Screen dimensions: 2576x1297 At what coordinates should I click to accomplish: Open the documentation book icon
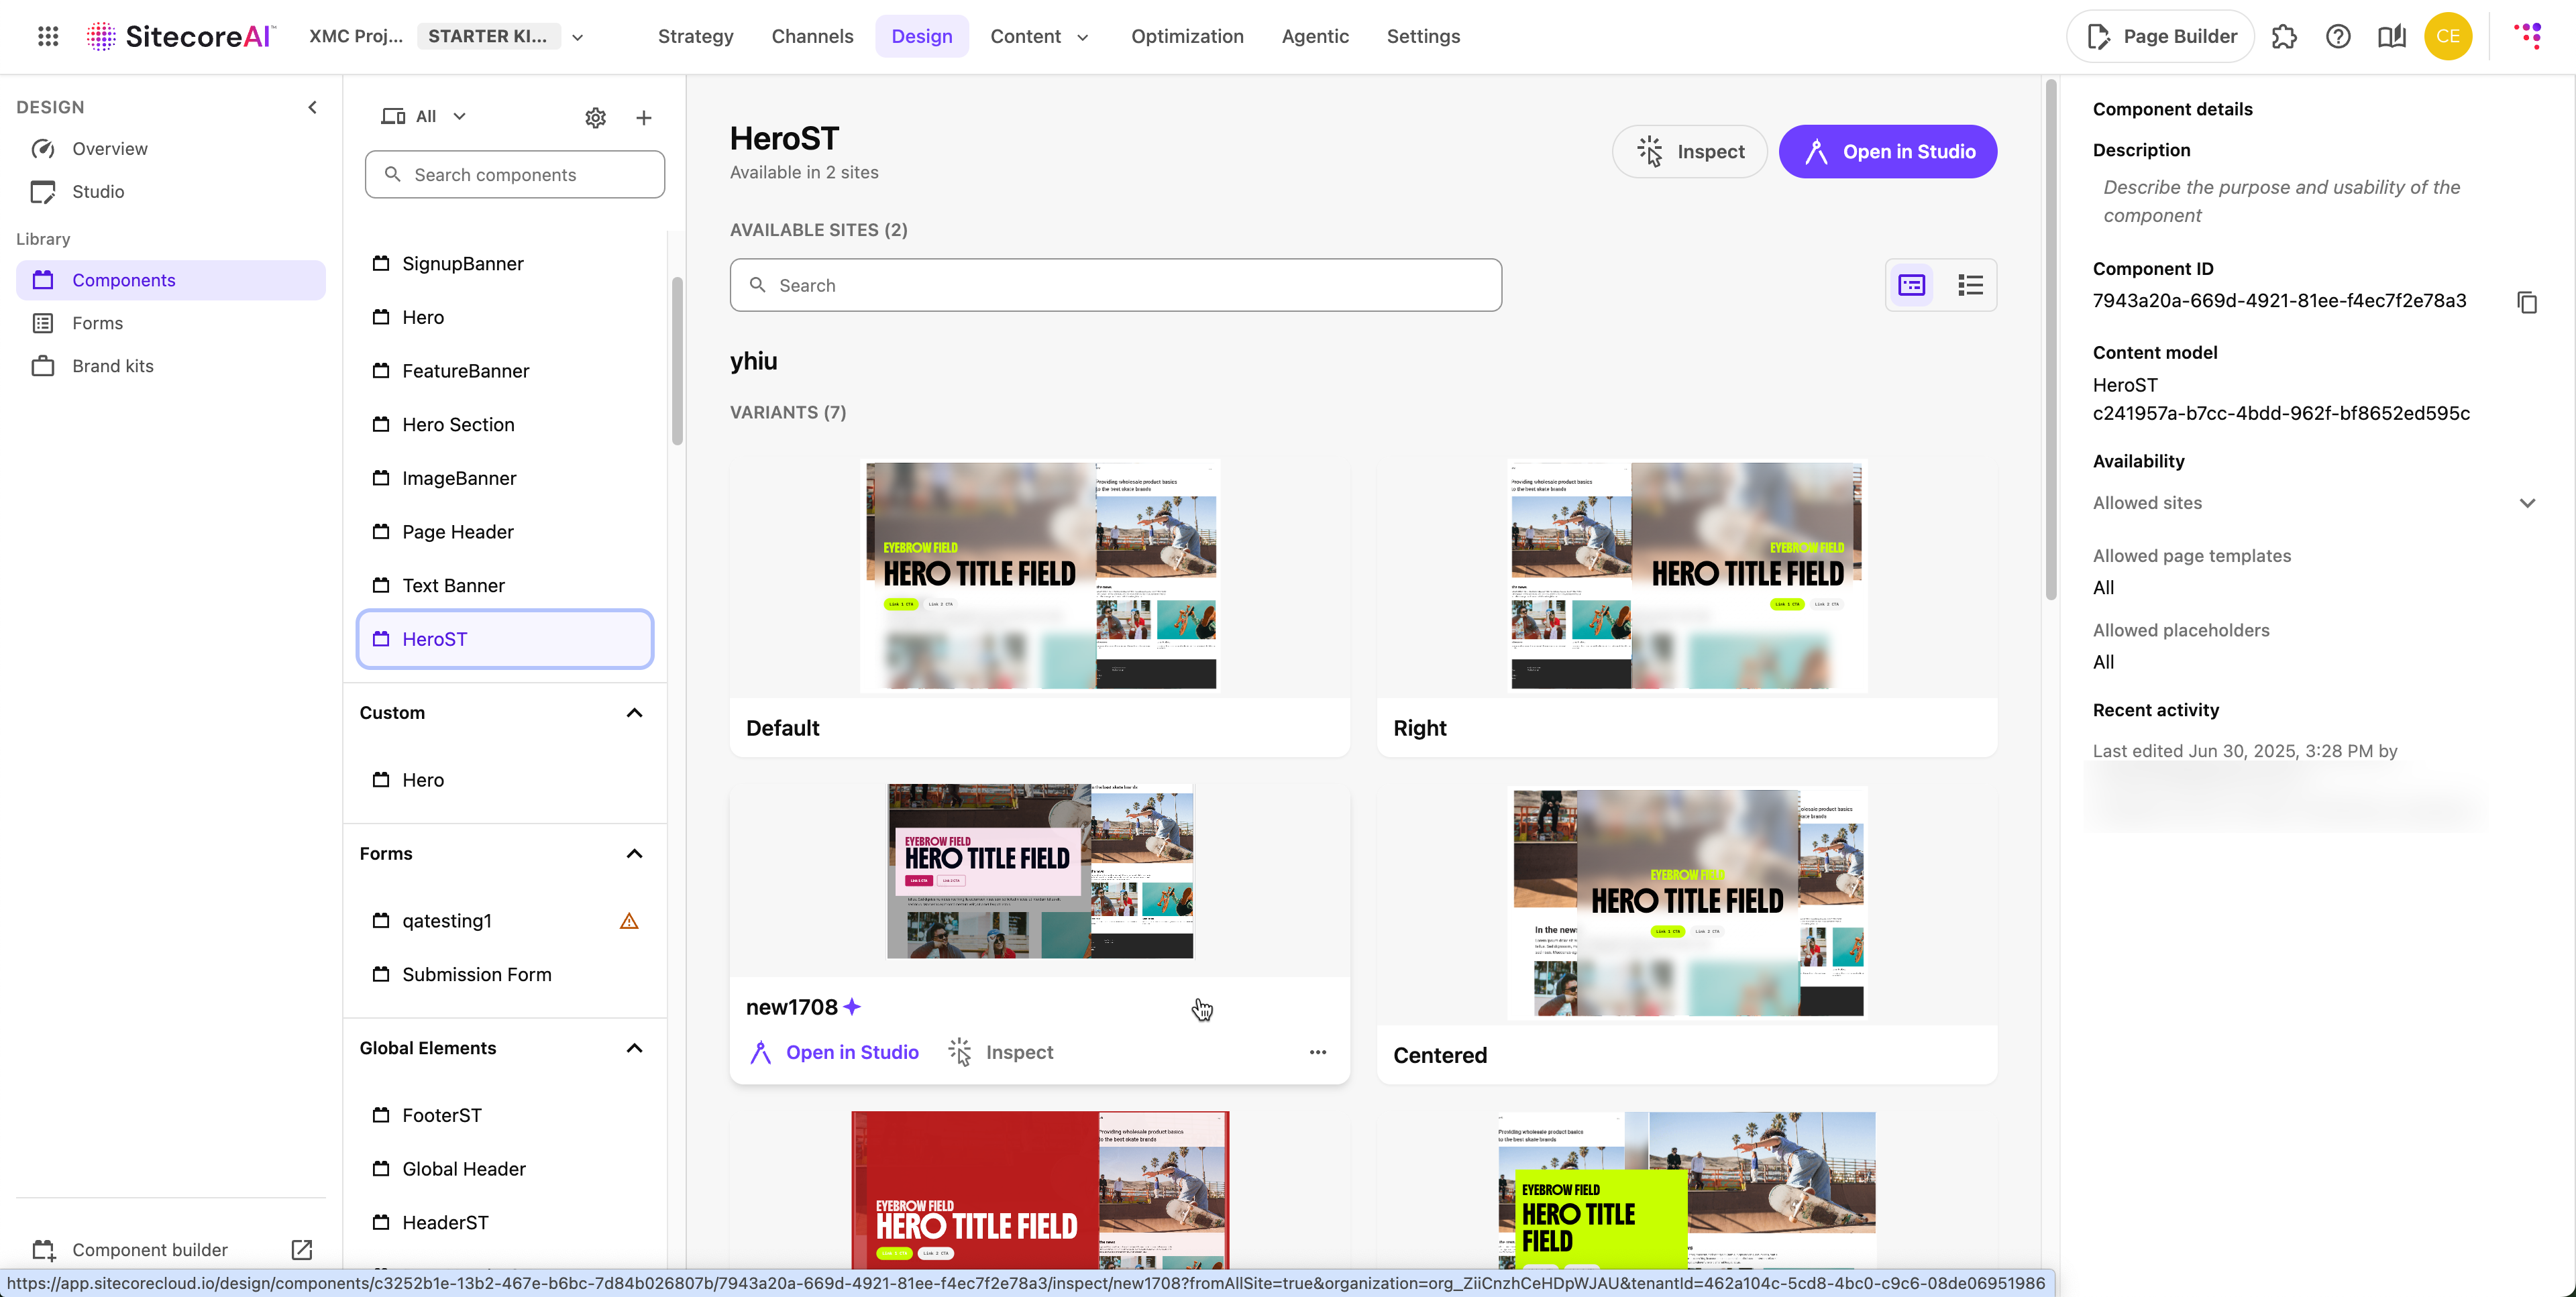click(2392, 36)
